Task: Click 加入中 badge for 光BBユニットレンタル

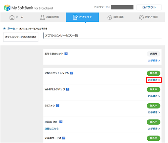Action: pyautogui.click(x=154, y=73)
